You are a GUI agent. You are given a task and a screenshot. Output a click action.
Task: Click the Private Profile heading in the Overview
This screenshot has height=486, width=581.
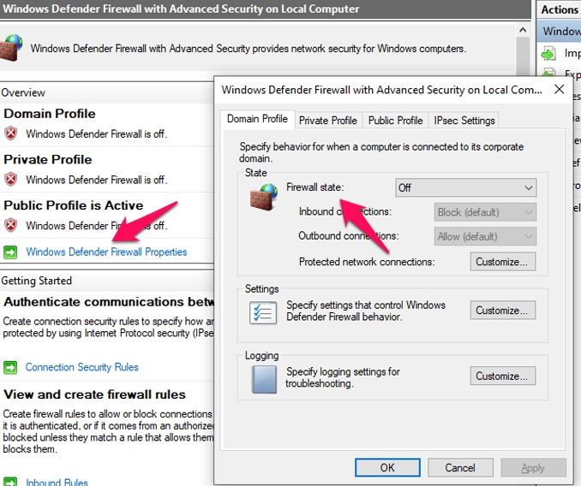pos(48,159)
